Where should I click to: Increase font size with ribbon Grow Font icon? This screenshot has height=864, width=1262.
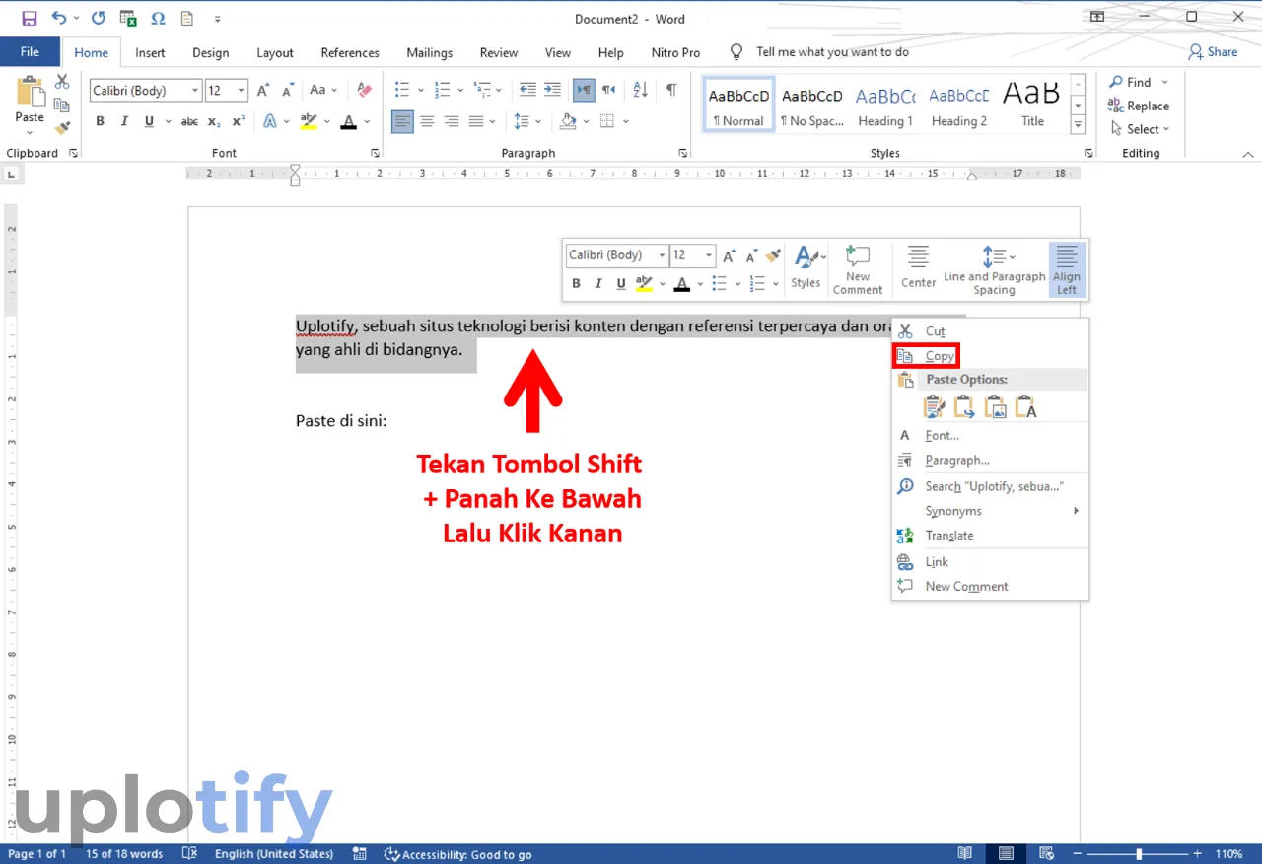click(263, 90)
